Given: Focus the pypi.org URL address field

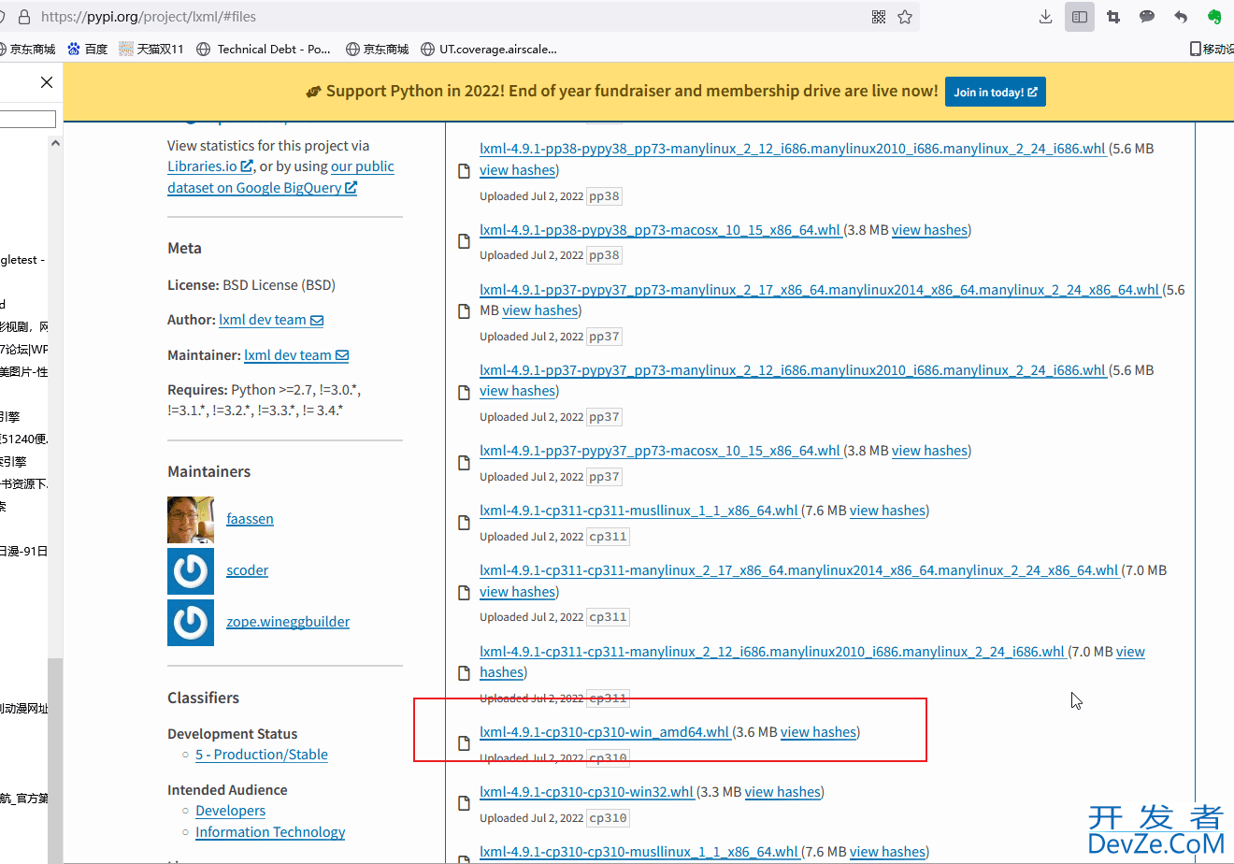Looking at the screenshot, I should point(449,17).
